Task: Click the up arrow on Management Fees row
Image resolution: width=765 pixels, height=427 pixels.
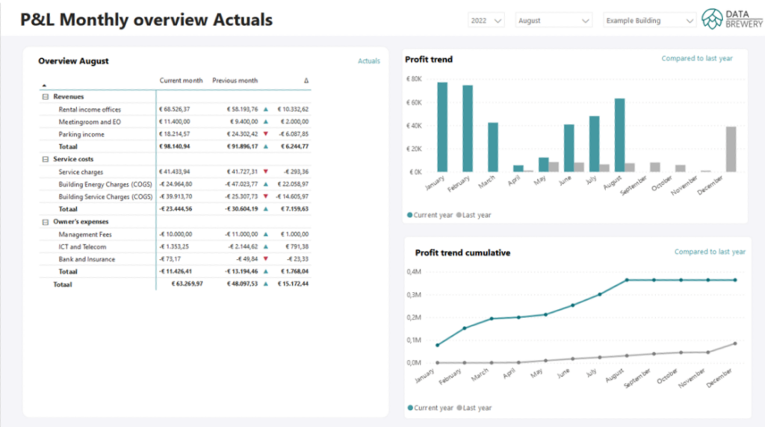Action: [265, 234]
